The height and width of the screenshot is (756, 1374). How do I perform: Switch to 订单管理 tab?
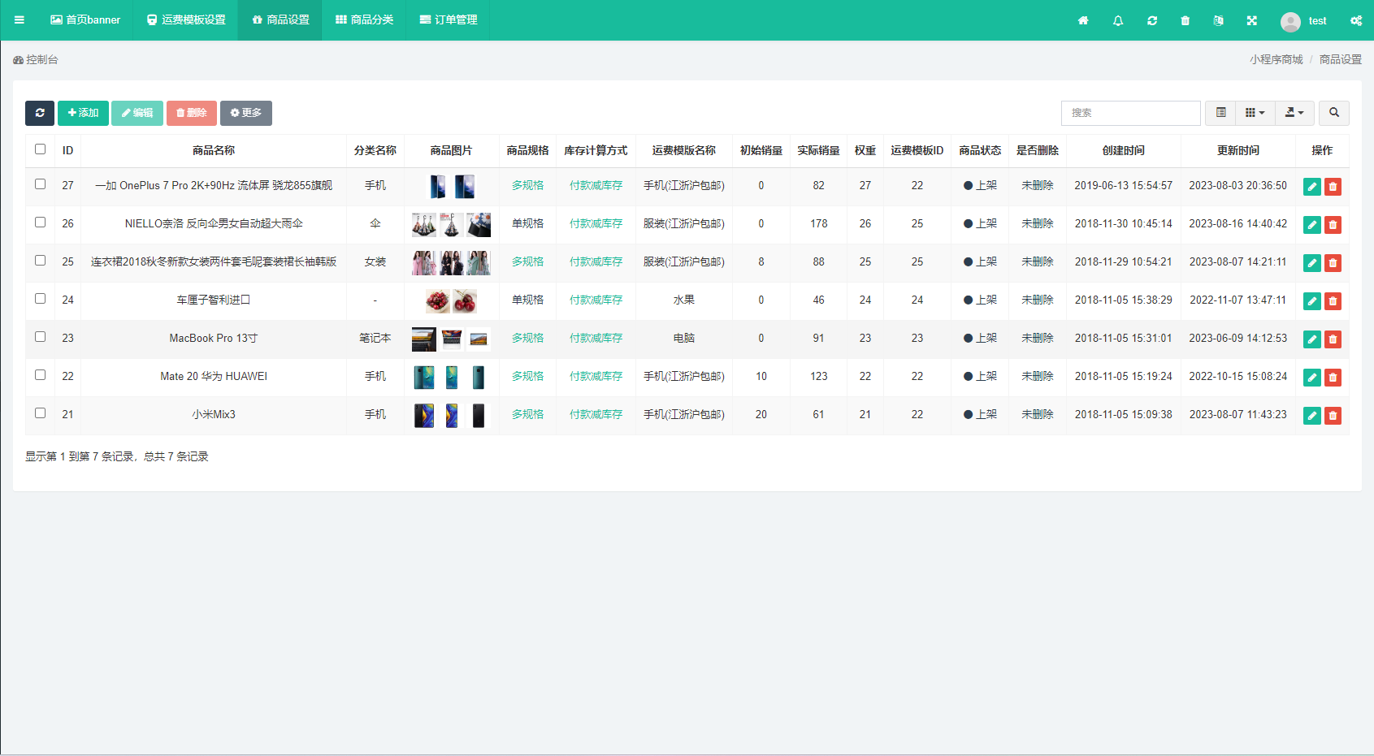(449, 20)
